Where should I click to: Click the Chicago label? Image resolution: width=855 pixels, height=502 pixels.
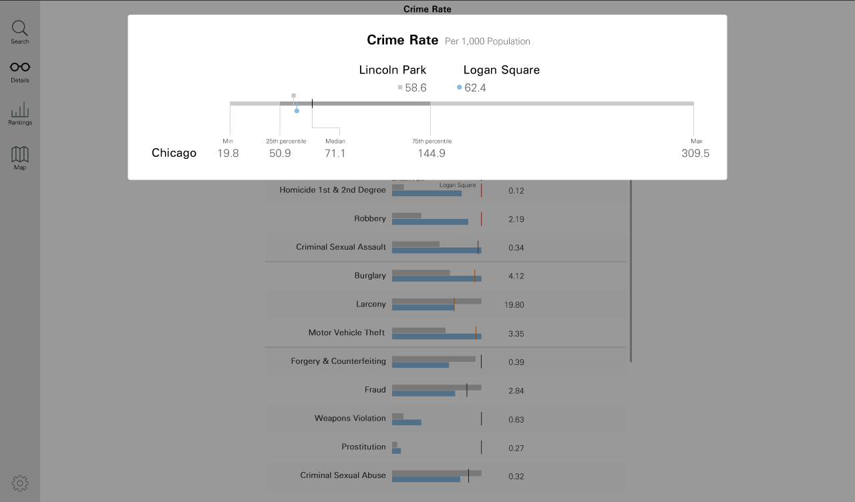(x=174, y=153)
